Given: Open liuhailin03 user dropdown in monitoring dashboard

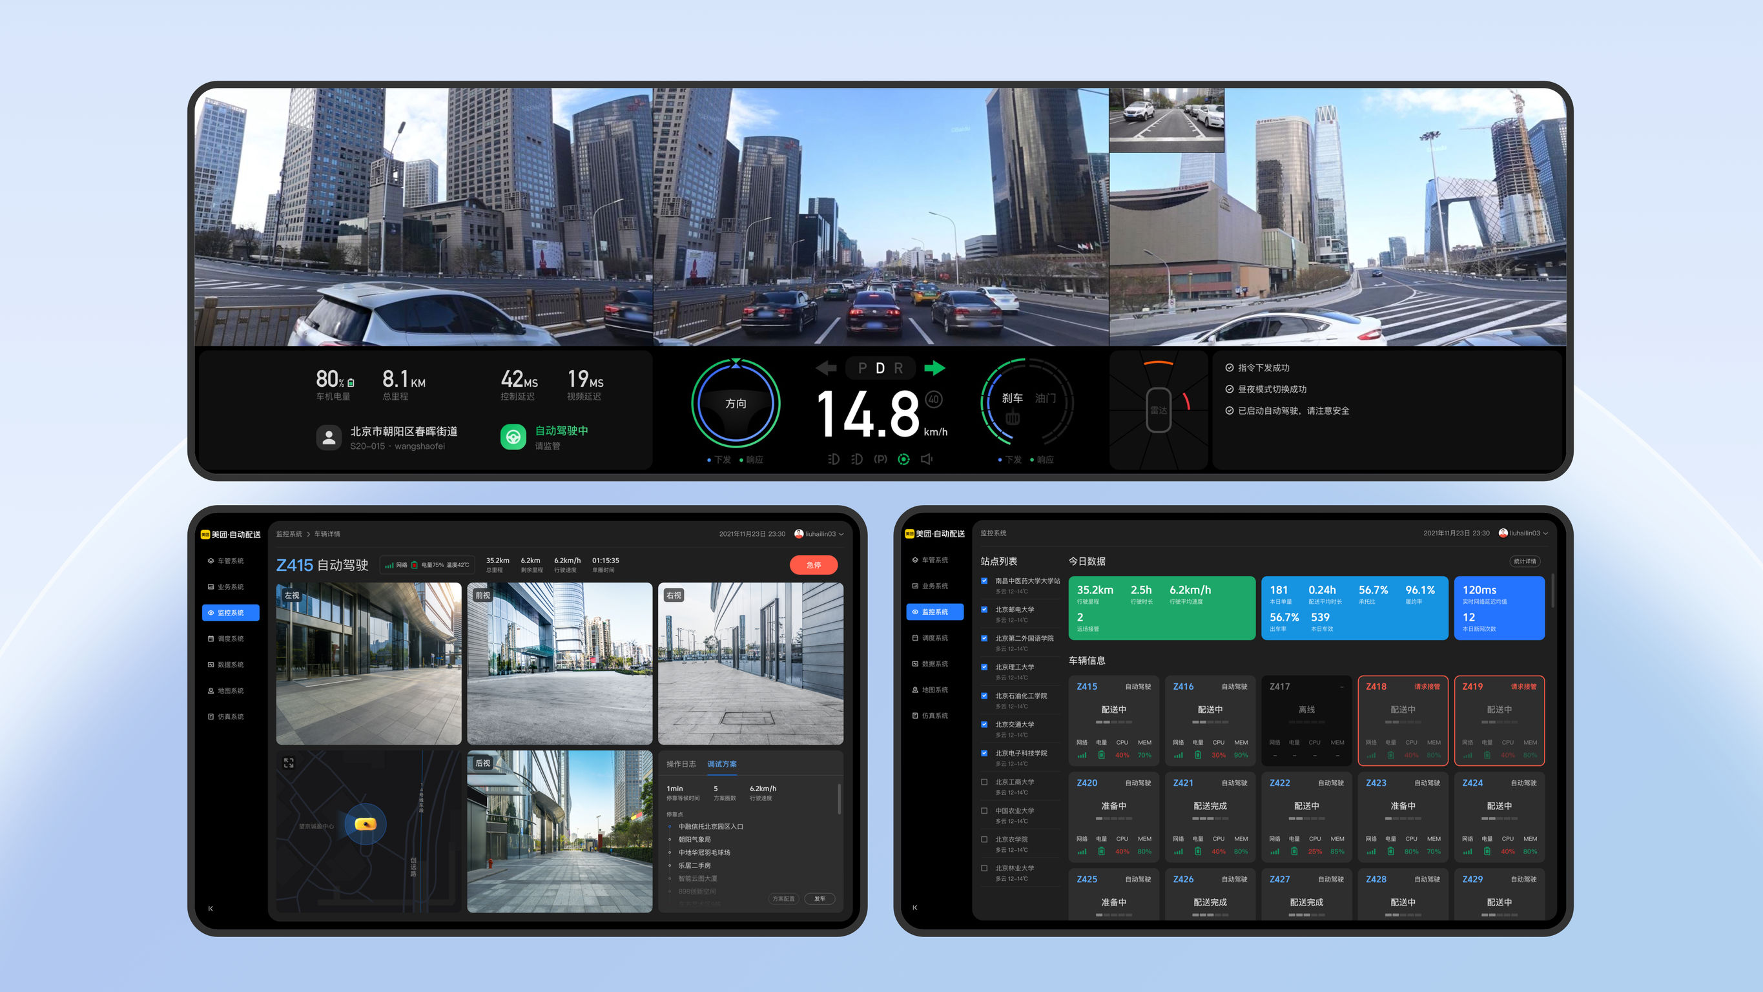Looking at the screenshot, I should 1523,533.
